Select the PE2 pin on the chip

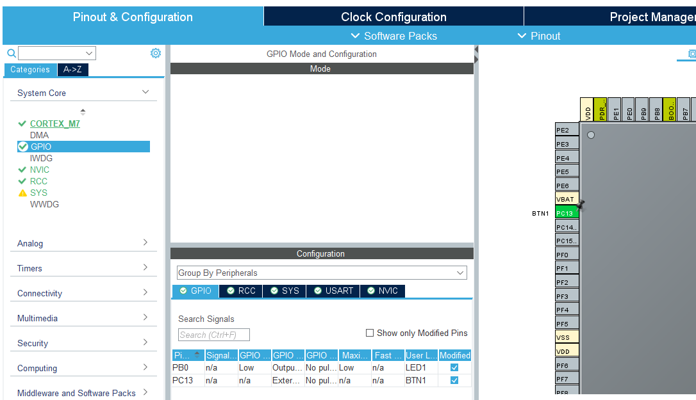pos(567,130)
